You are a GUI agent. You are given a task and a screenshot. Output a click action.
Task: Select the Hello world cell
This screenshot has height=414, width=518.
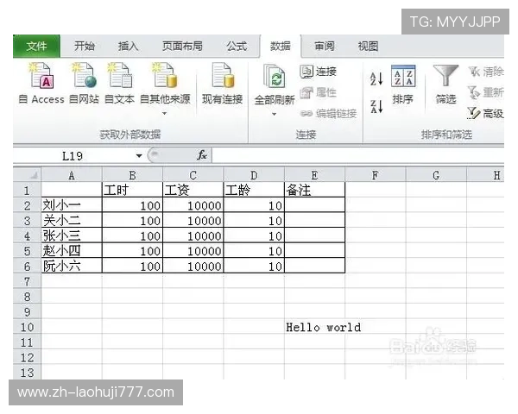point(315,327)
